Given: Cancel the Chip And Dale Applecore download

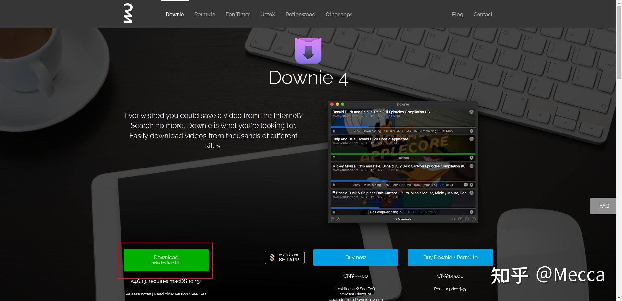Looking at the screenshot, I should [471, 139].
